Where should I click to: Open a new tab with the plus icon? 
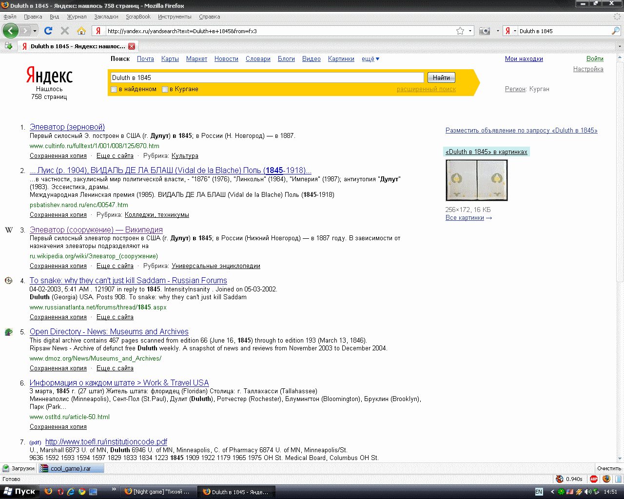click(x=8, y=46)
